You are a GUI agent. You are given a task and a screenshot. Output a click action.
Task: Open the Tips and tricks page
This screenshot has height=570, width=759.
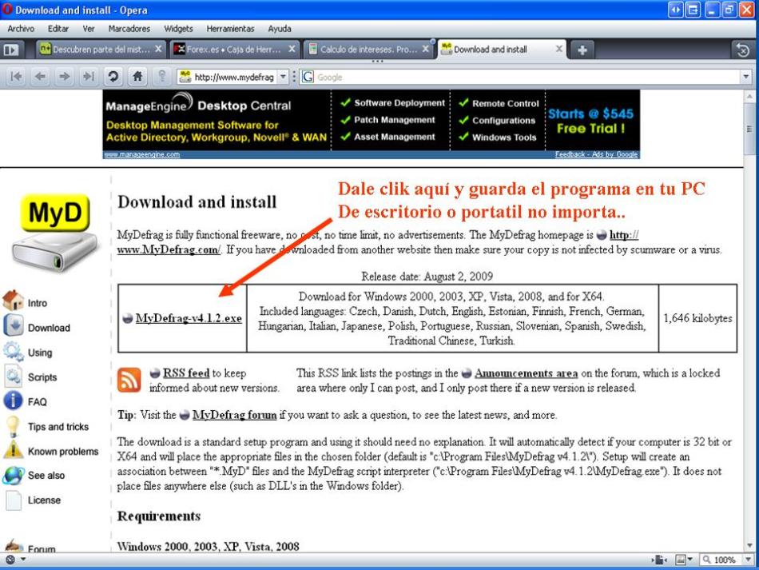58,427
